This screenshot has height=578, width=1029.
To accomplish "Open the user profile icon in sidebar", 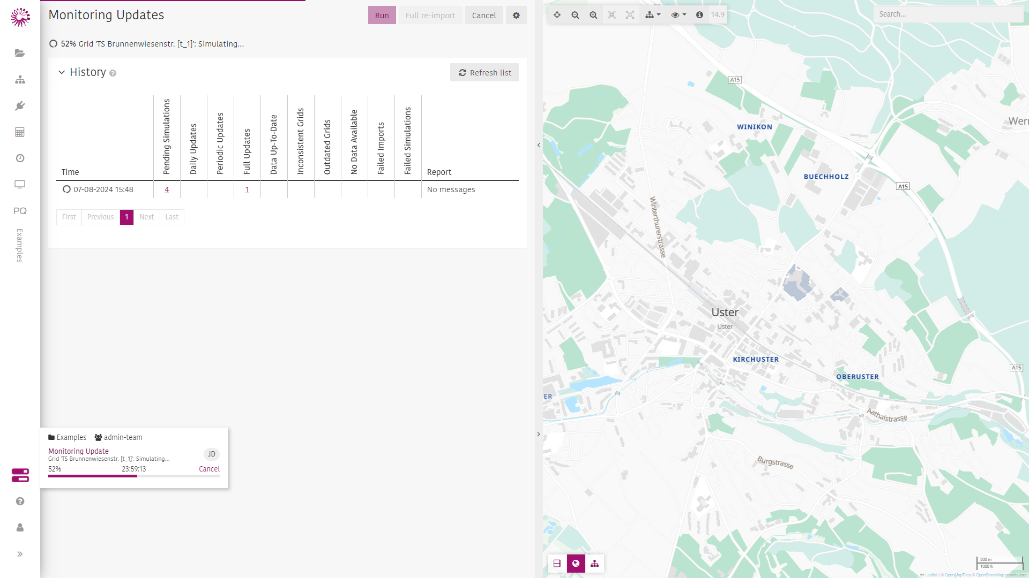I will (20, 528).
